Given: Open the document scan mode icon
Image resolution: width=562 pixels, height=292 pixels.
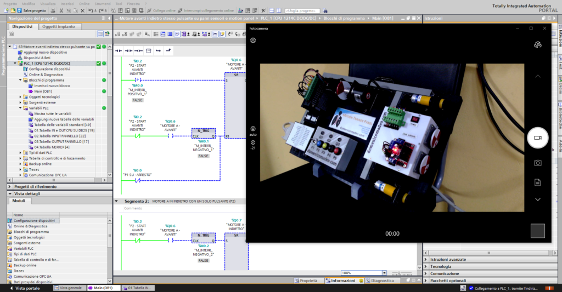Looking at the screenshot, I should point(537,182).
